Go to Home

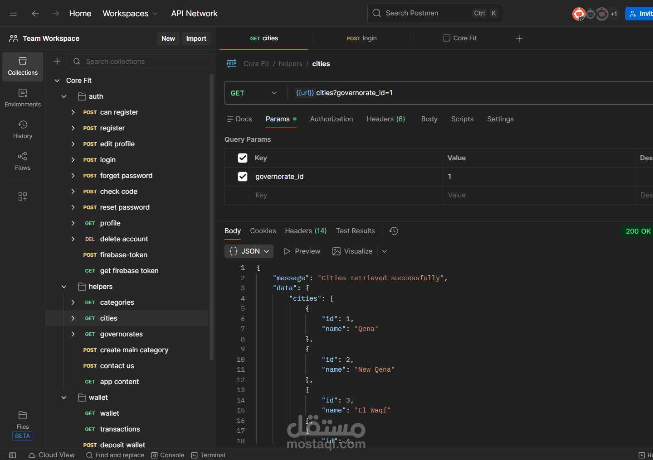(x=80, y=14)
